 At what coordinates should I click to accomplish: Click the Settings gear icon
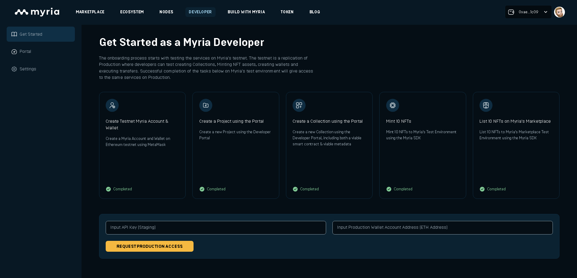14,69
